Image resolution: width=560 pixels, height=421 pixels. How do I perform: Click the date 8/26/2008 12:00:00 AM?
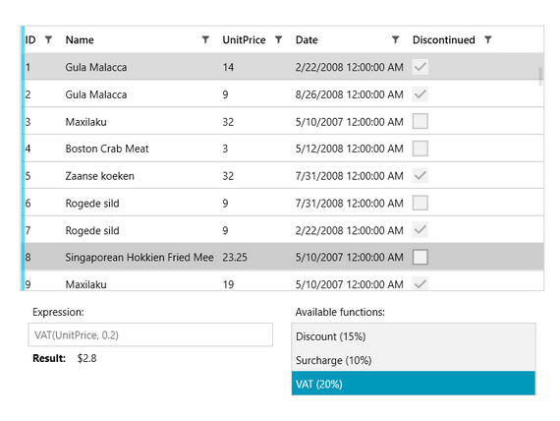click(350, 94)
